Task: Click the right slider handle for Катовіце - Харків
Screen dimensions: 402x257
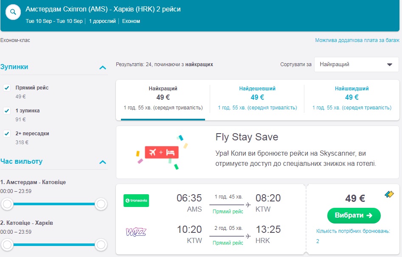Action: point(101,244)
